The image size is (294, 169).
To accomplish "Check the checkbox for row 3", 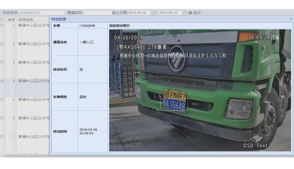I will 2,62.
